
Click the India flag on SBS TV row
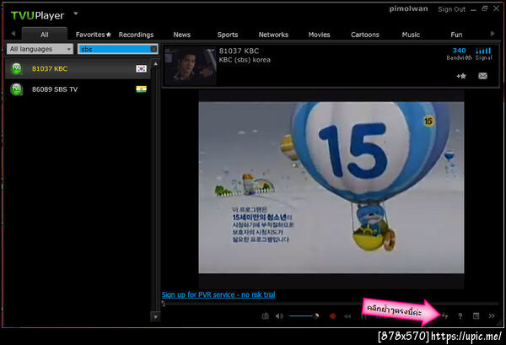(141, 89)
